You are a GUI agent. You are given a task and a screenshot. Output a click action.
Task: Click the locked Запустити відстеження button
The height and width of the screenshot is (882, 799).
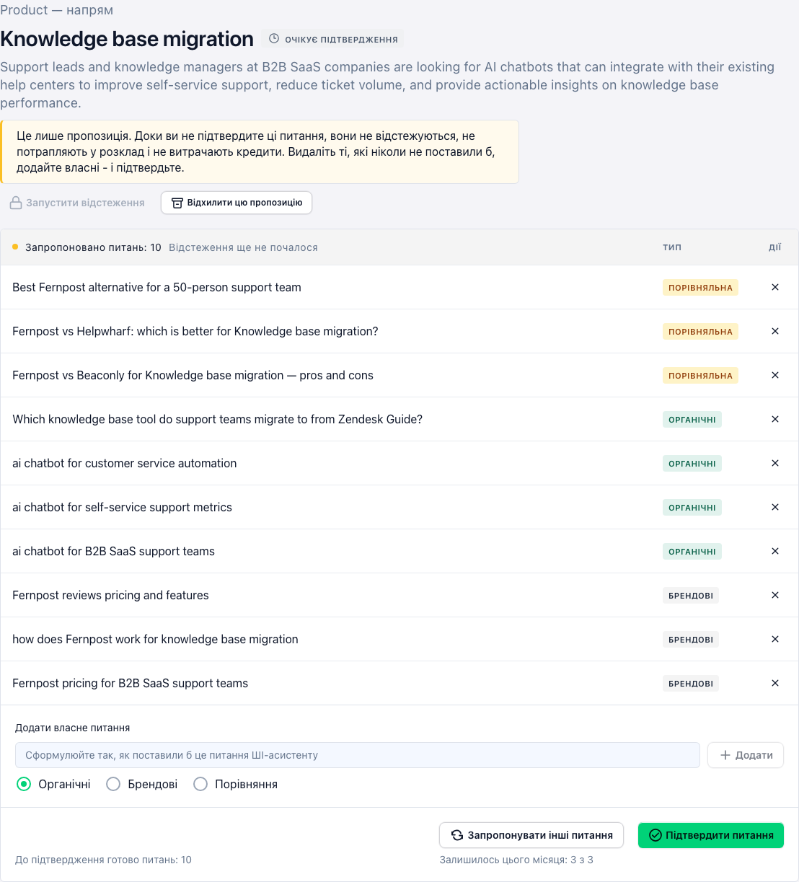coord(77,203)
